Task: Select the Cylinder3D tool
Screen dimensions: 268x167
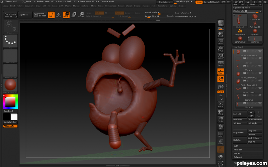Action: [255, 17]
